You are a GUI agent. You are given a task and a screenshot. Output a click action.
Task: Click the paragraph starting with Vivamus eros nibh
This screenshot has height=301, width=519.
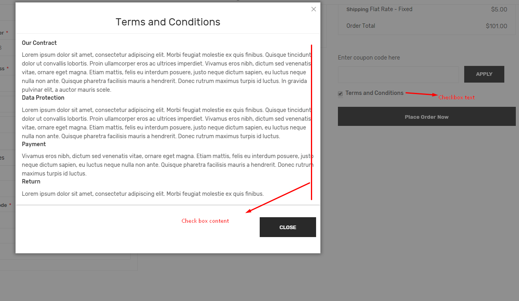pos(168,165)
